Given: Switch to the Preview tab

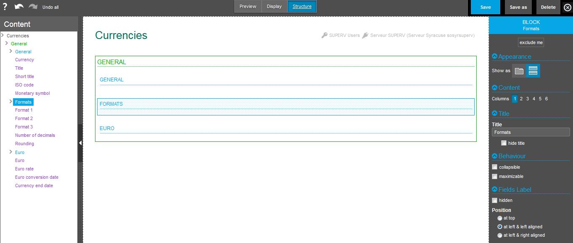Looking at the screenshot, I should pyautogui.click(x=248, y=7).
